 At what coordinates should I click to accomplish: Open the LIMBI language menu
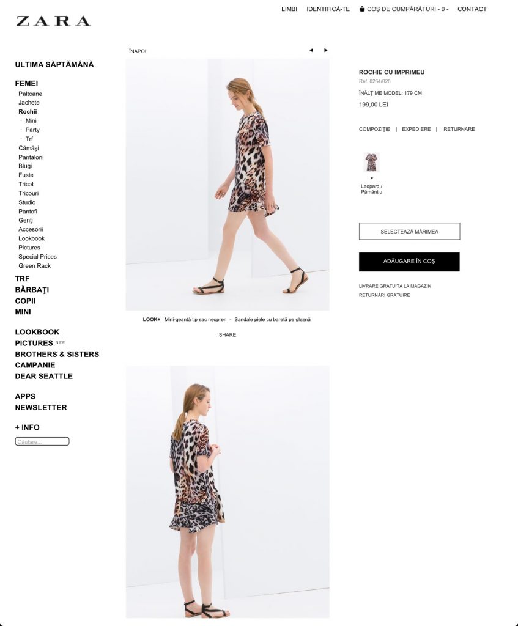pyautogui.click(x=289, y=9)
